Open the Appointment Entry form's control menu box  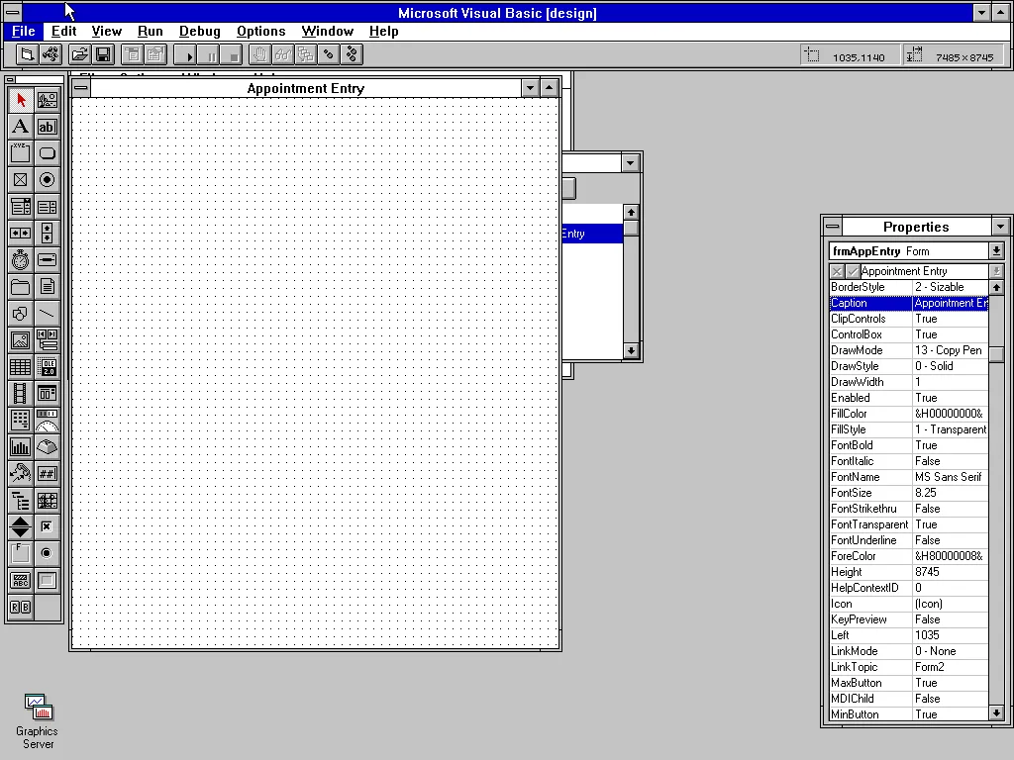tap(80, 88)
